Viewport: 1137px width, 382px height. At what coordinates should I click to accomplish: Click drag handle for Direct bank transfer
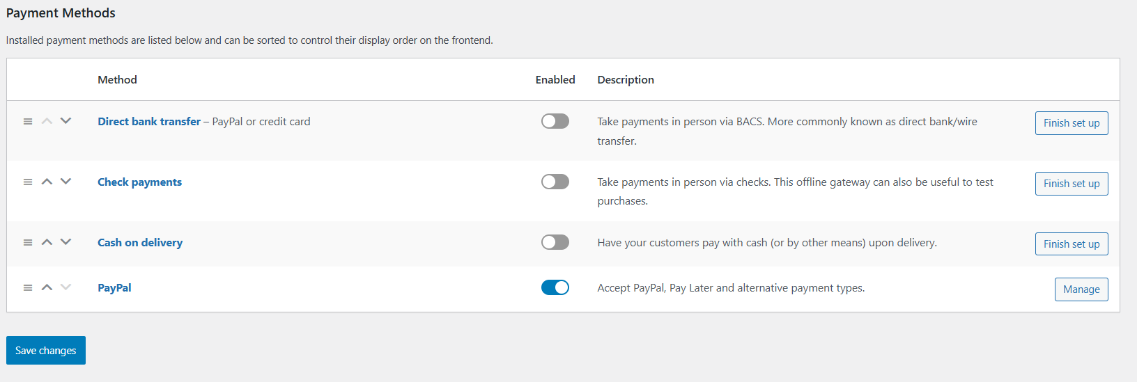point(28,121)
